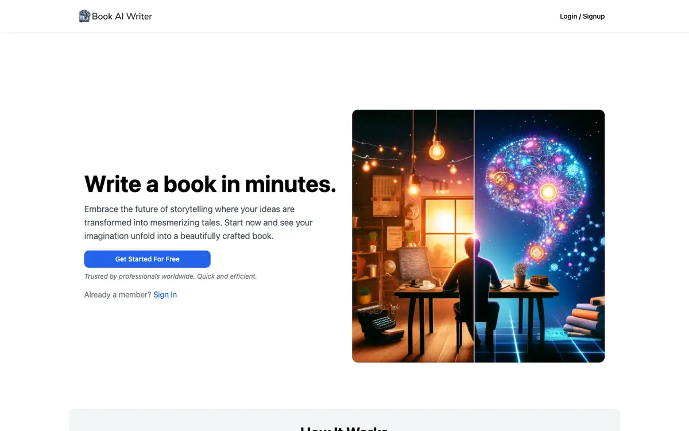Click the "Embrace the future of storytelling" paragraph
This screenshot has height=431, width=689.
[x=199, y=222]
